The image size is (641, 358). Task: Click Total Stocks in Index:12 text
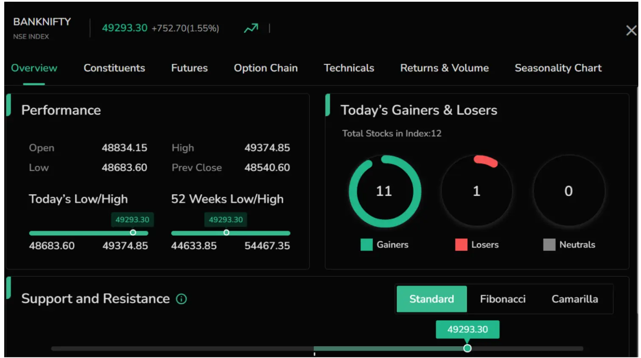[x=392, y=134]
